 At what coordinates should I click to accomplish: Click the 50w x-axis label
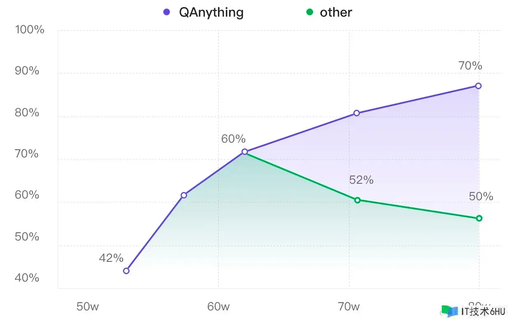(88, 307)
